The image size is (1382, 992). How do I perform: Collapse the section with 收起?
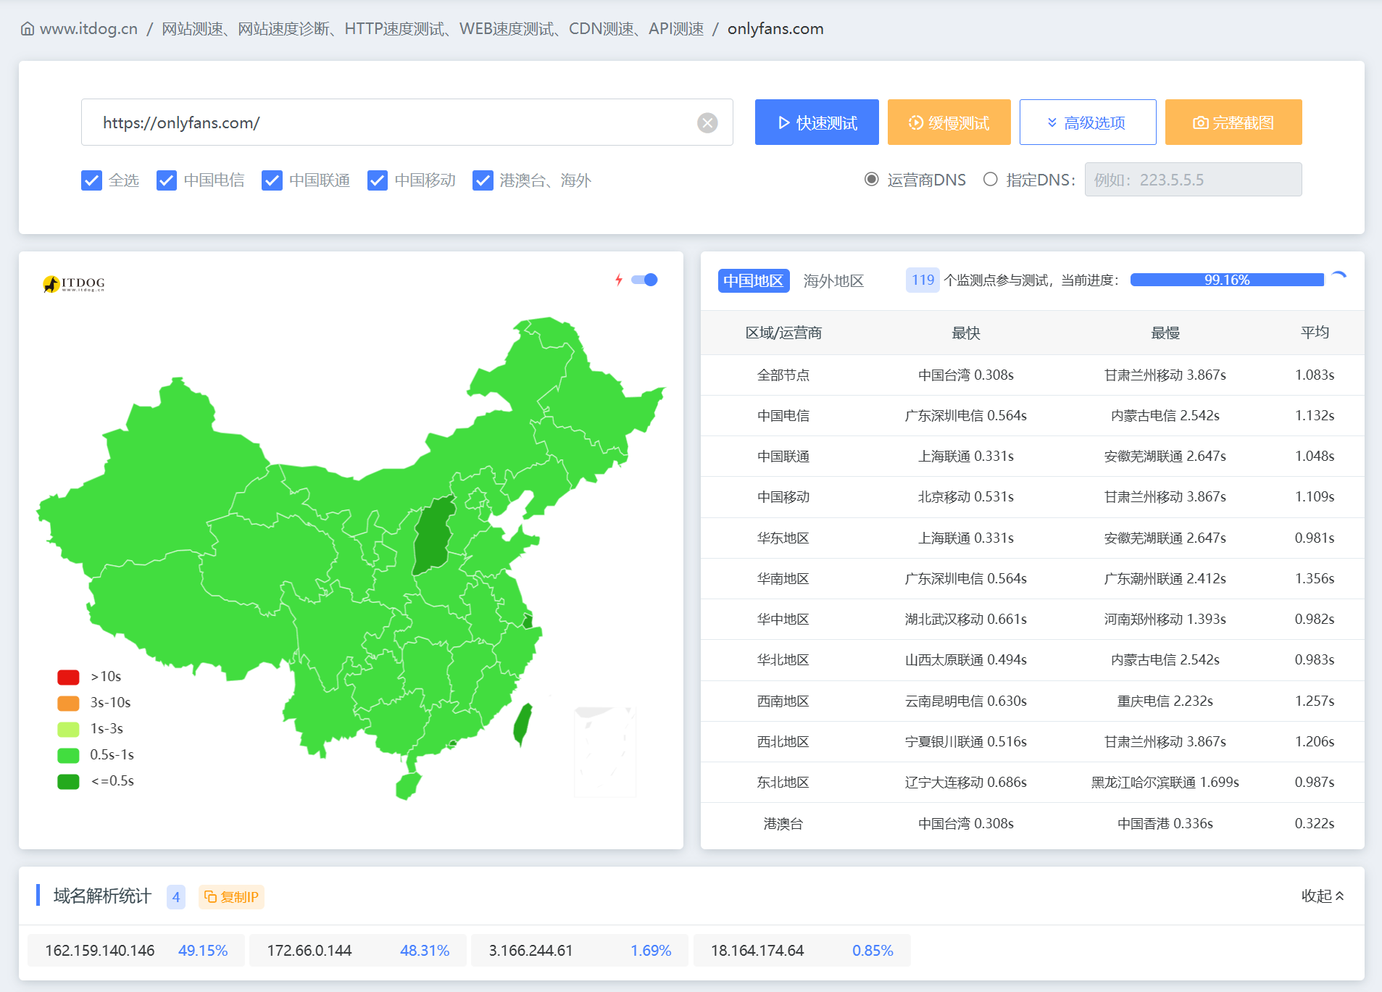(1323, 896)
